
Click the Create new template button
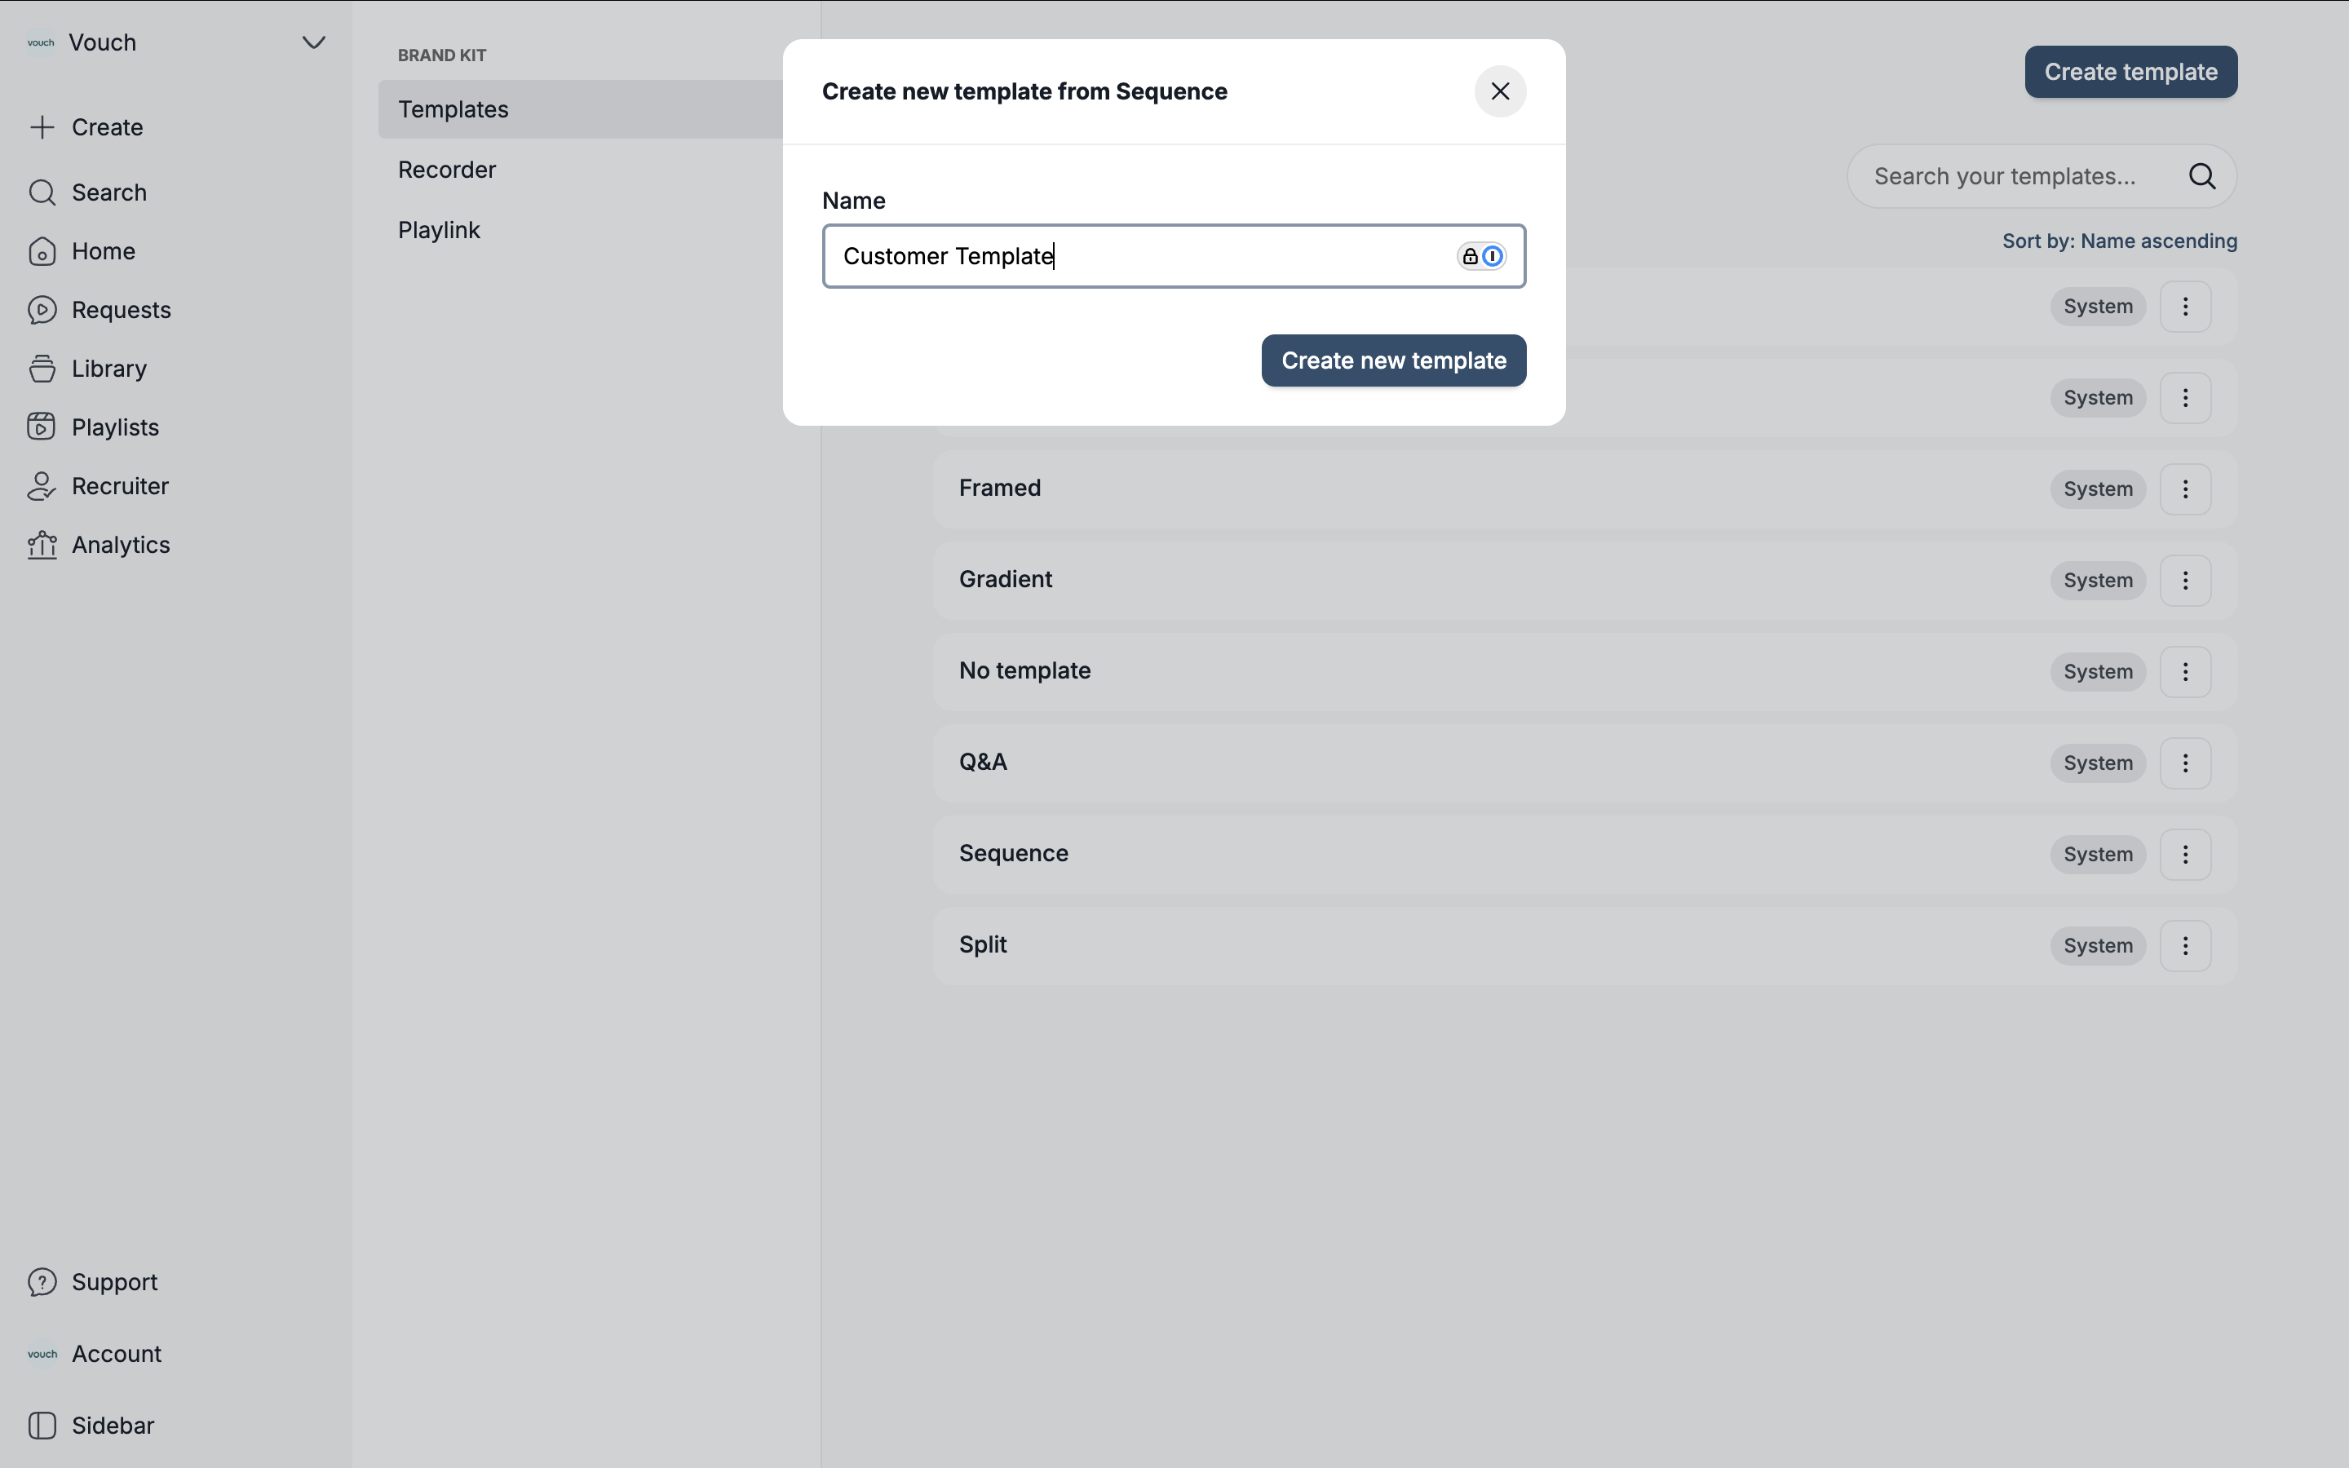pyautogui.click(x=1393, y=361)
